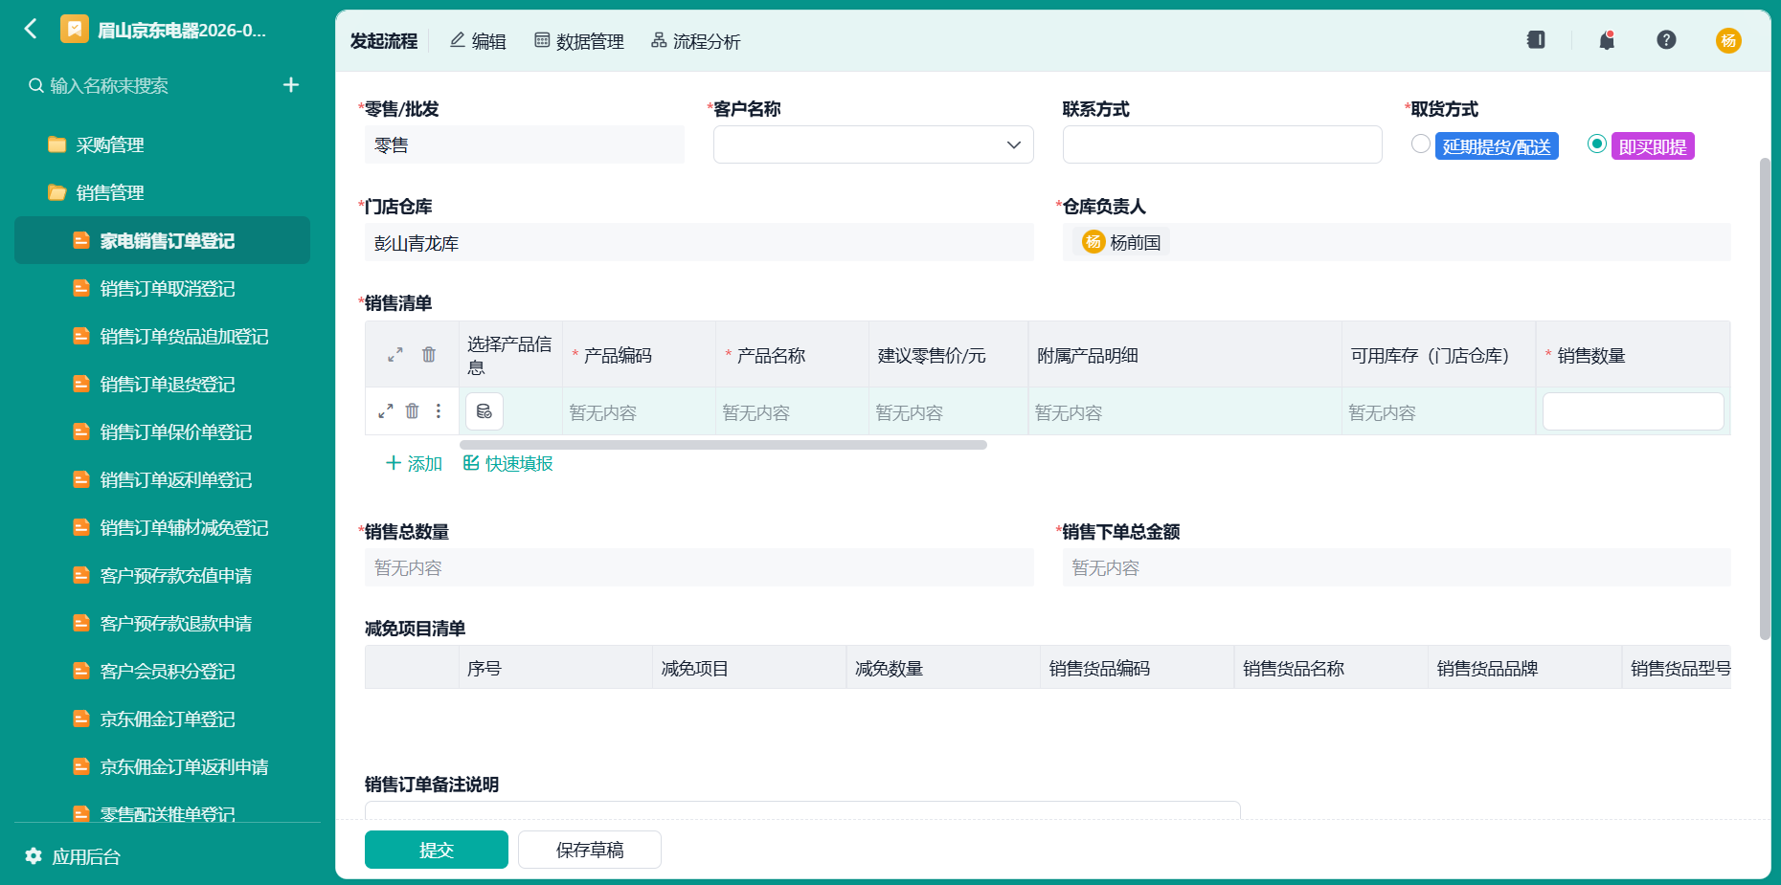Open 客户预存款充值申请 form
This screenshot has height=885, width=1781.
162,575
